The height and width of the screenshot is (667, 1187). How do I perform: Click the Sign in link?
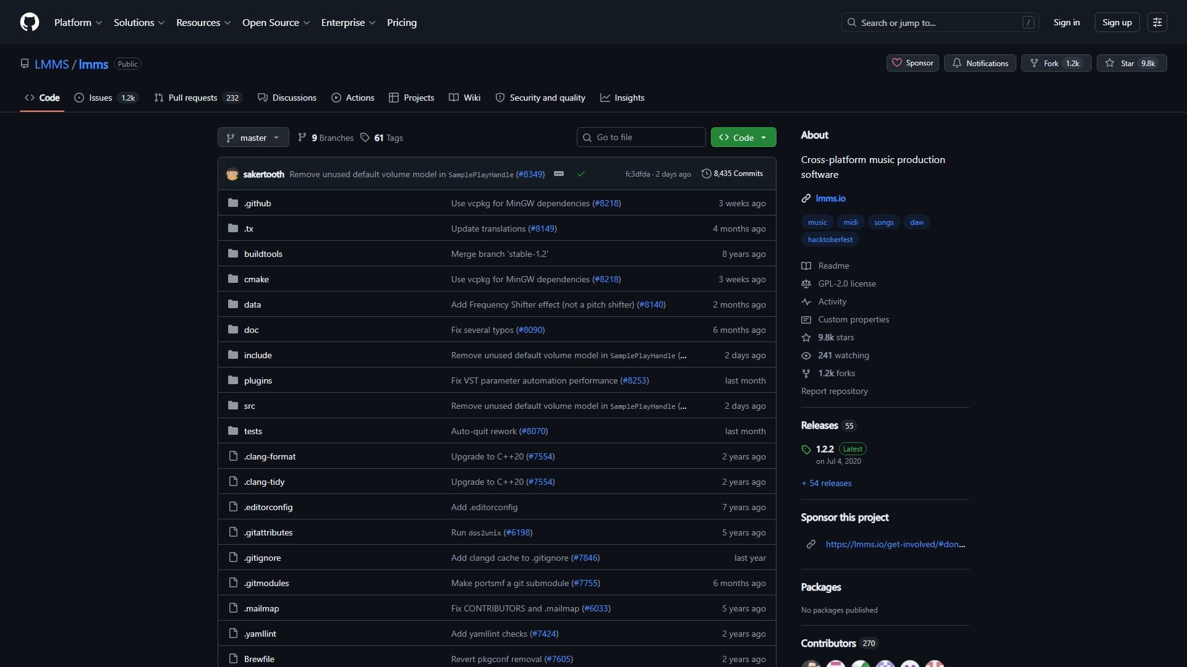(x=1066, y=22)
